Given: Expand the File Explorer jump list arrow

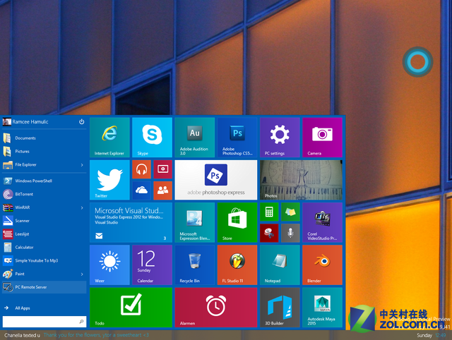Looking at the screenshot, I should click(x=82, y=165).
